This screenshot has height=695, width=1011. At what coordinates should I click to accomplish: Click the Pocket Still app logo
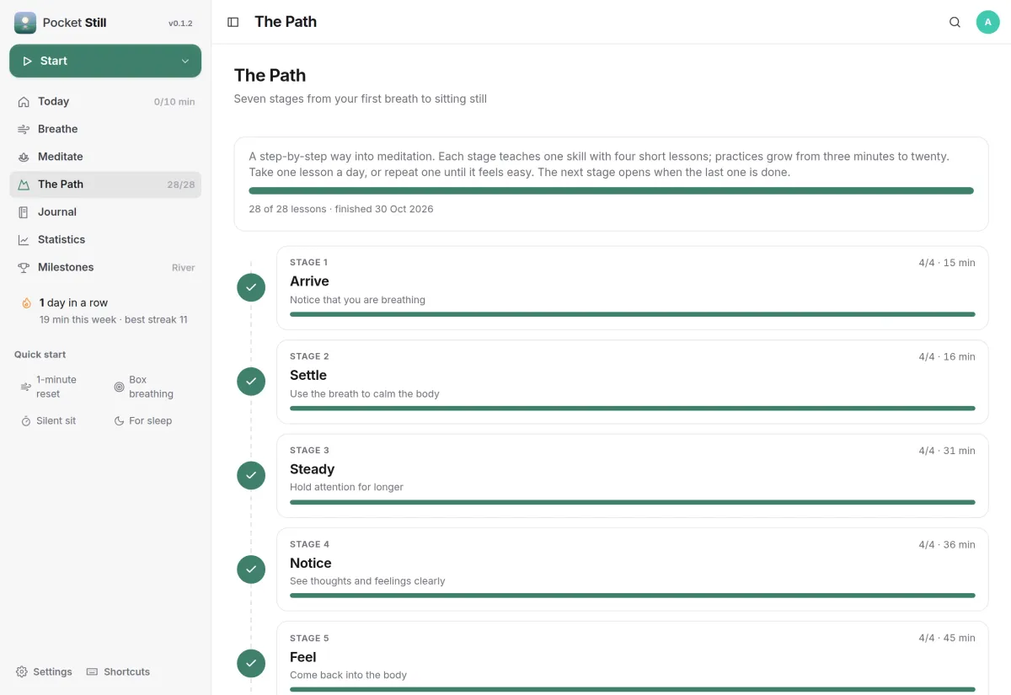[25, 23]
